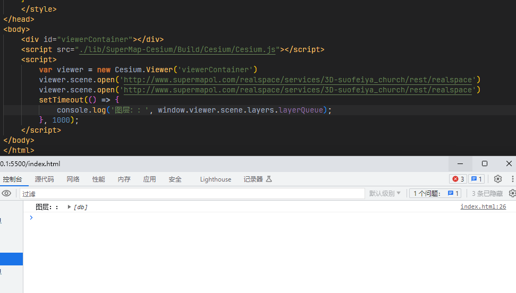This screenshot has width=516, height=293.
Task: Switch to the 源代码 tab
Action: point(44,179)
